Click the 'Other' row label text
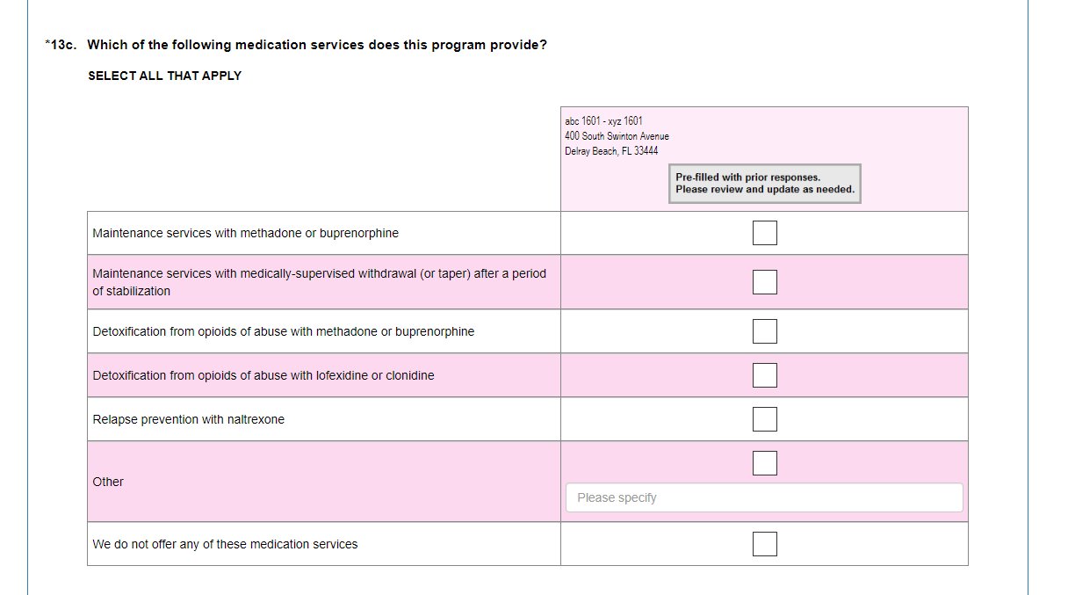Screen dimensions: 1068x595 tap(108, 482)
